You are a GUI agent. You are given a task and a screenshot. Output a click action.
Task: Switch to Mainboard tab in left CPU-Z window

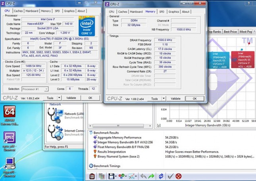coord(32,11)
